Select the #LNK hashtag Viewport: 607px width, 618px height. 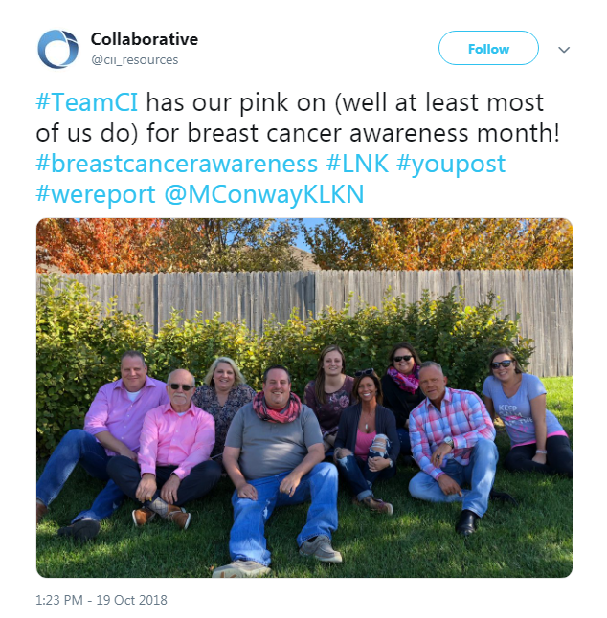click(x=357, y=164)
